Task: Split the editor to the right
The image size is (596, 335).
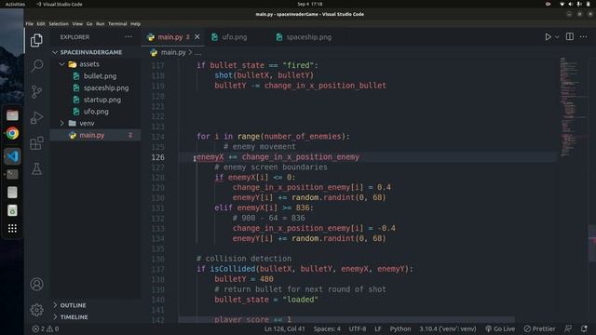Action: (x=569, y=37)
